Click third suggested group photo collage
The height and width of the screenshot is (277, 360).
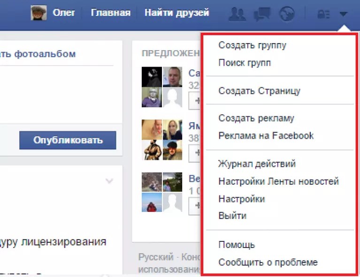[162, 192]
